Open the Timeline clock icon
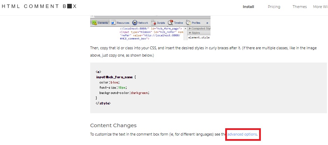This screenshot has height=145, width=328. (x=171, y=23)
